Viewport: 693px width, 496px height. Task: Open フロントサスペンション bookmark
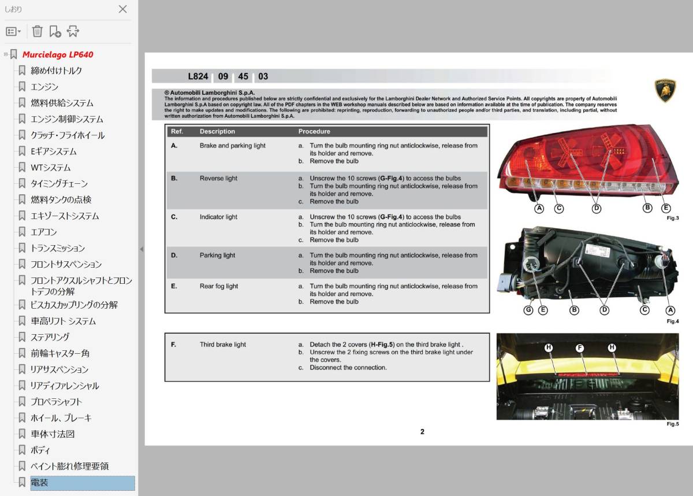66,264
